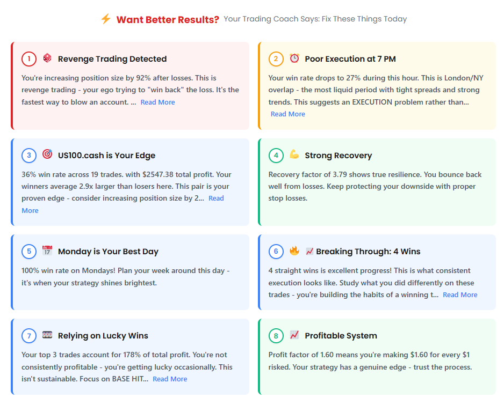Viewport: 504px width, 405px height.
Task: Click Read More on Breaking Through: 4 Wins
Action: point(460,294)
